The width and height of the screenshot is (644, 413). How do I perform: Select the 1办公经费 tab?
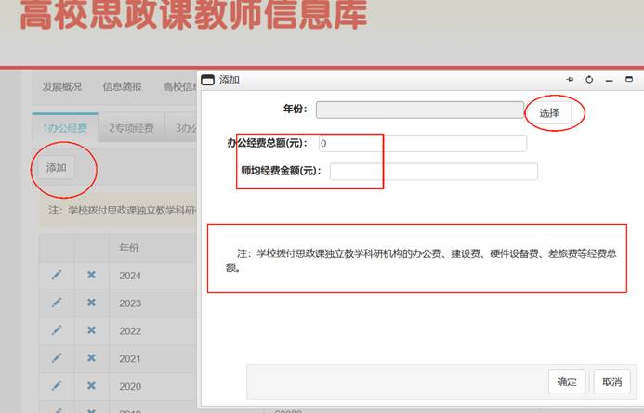[x=64, y=128]
